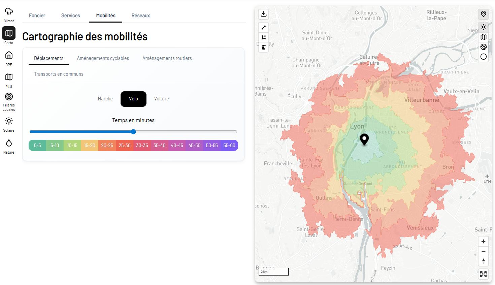Viewport: 495px width, 285px height.
Task: Choose Voiture travel mode
Action: pyautogui.click(x=162, y=99)
